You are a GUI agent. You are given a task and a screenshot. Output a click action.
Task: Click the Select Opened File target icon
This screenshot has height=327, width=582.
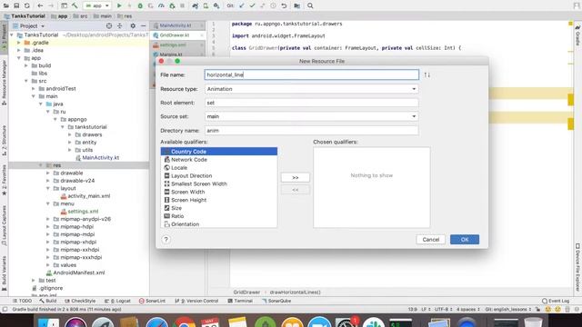(109, 26)
